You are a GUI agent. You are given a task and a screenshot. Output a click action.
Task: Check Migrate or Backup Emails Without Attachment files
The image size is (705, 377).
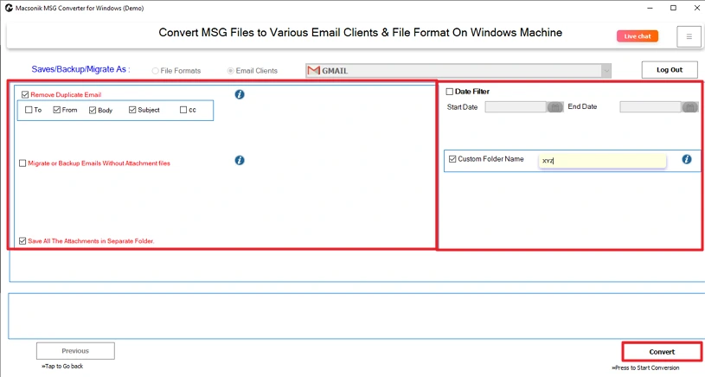coord(23,163)
